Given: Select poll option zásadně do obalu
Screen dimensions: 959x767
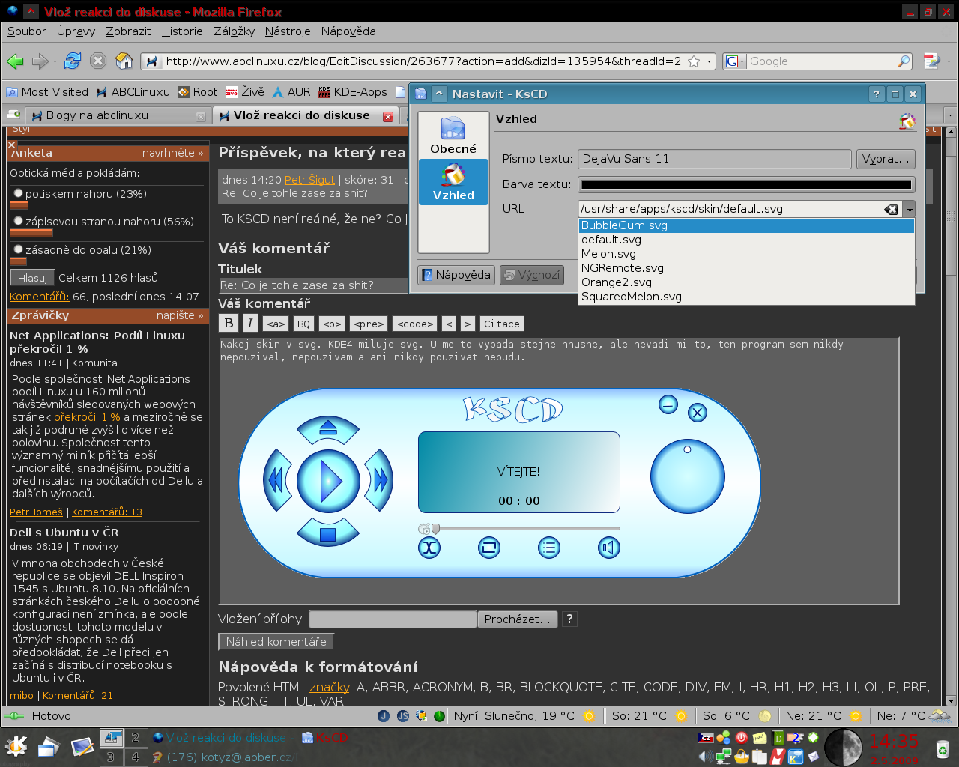Looking at the screenshot, I should click(18, 249).
